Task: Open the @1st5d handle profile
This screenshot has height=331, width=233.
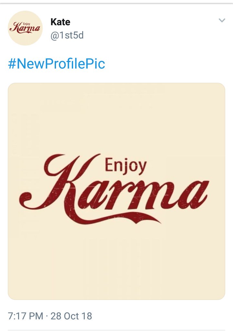Action: [x=67, y=35]
